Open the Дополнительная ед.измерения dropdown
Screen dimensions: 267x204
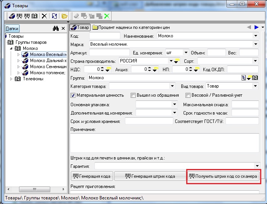pyautogui.click(x=174, y=113)
